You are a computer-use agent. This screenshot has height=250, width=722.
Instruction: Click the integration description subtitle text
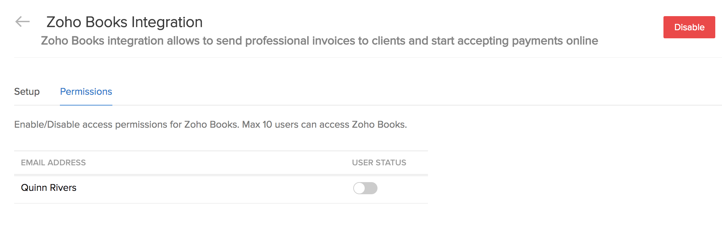[320, 41]
